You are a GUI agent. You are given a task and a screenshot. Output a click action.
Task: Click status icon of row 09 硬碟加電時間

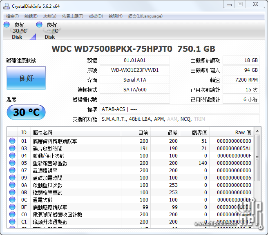(12, 177)
